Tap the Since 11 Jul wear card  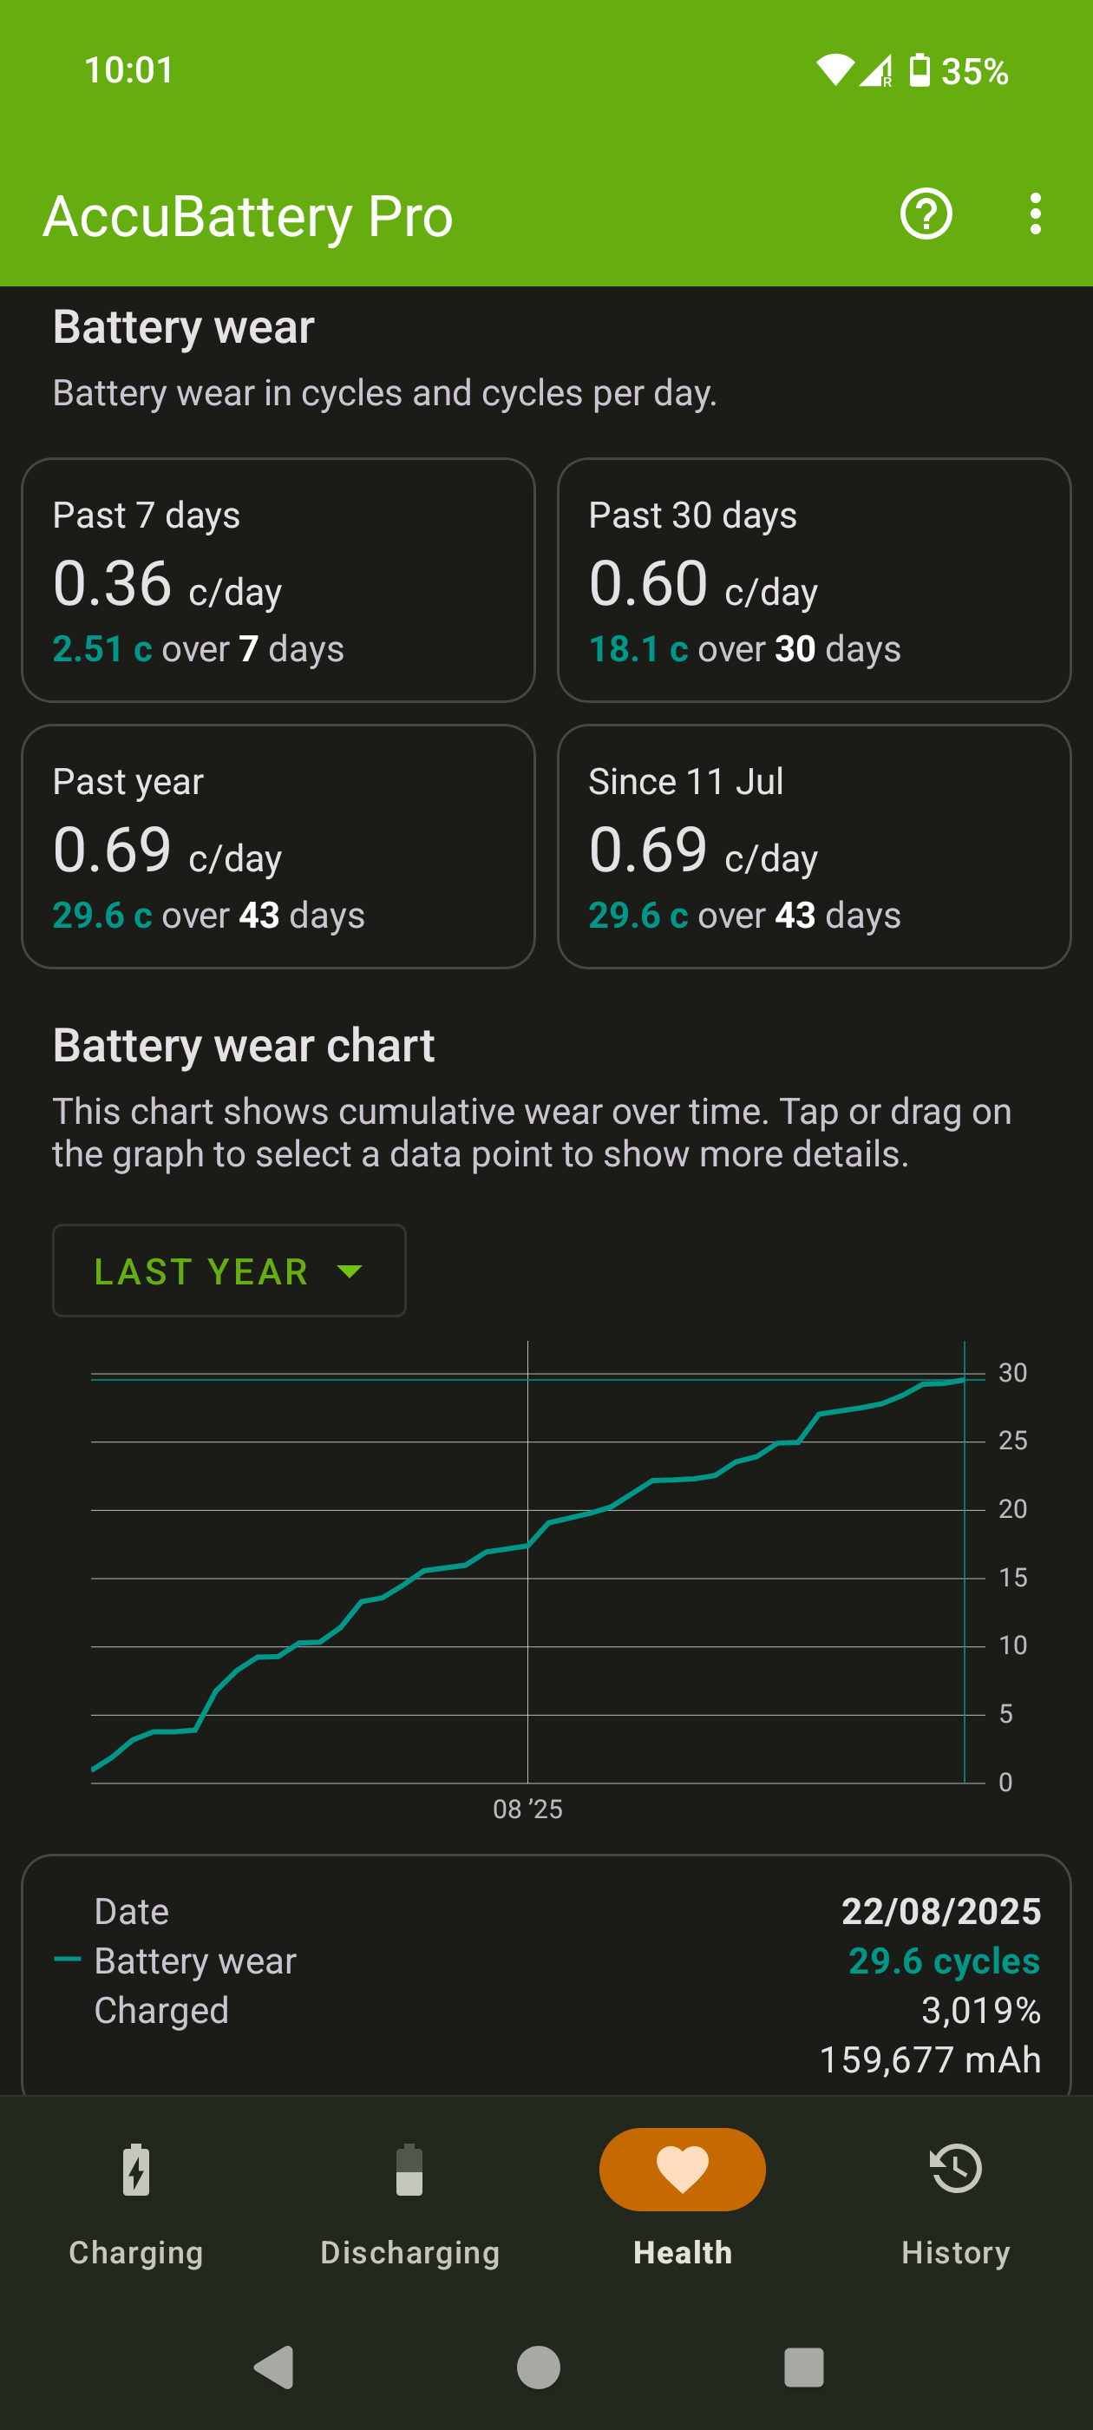point(814,846)
